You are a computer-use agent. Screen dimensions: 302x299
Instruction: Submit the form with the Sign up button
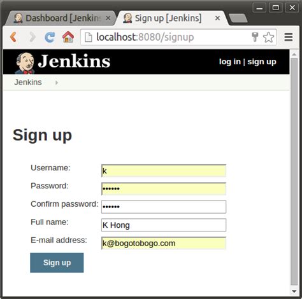[57, 263]
